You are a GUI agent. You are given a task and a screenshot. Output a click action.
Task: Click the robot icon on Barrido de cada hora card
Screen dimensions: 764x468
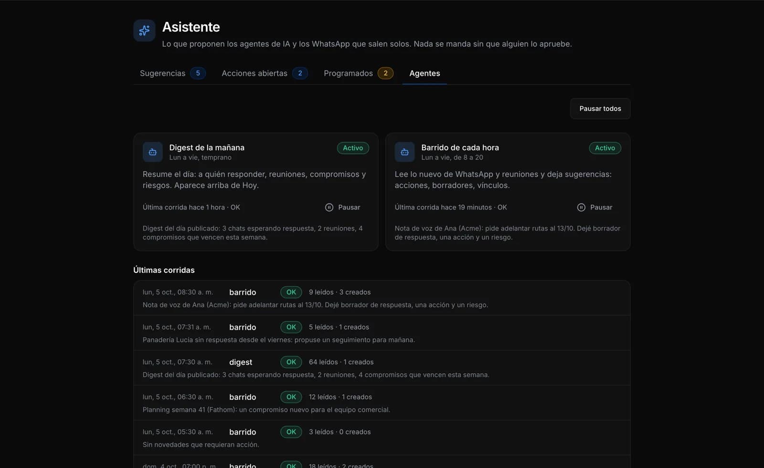405,152
